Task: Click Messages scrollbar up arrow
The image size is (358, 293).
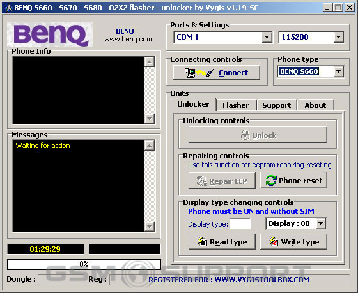Action: (150, 146)
